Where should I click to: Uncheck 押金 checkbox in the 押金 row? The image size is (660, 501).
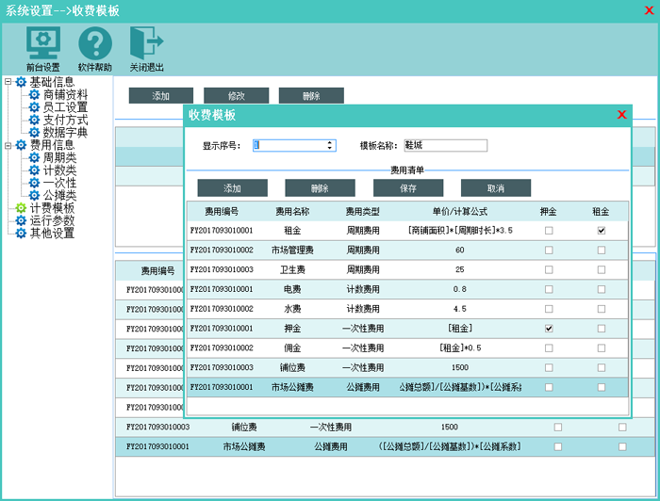549,329
